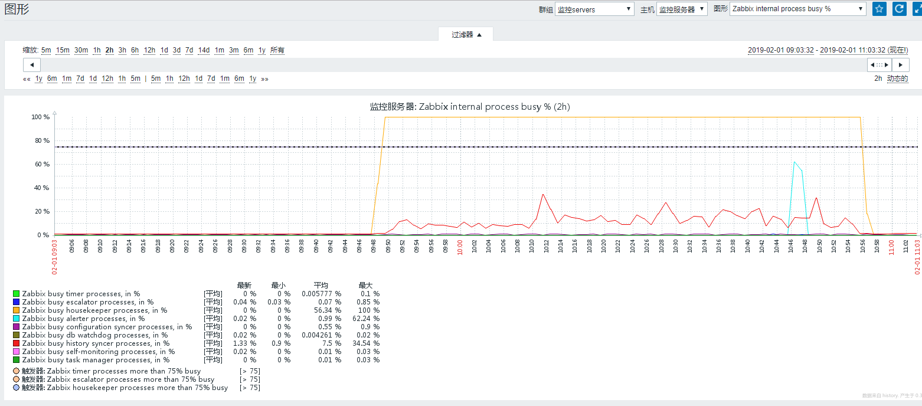Click the Zabbix housekeeper processes trigger icon
Image resolution: width=922 pixels, height=406 pixels.
pyautogui.click(x=15, y=388)
